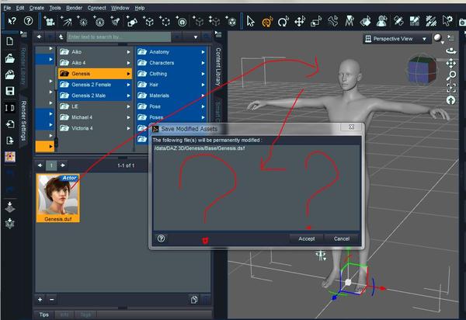The image size is (466, 320).
Task: Click Cancel in Save Modified Assets dialog
Action: coord(342,239)
